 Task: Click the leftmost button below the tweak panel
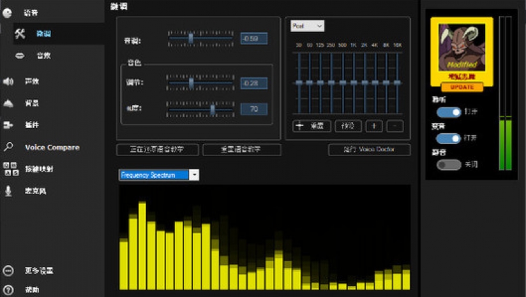click(x=157, y=149)
